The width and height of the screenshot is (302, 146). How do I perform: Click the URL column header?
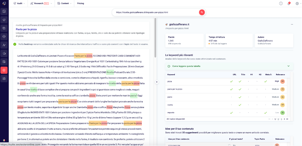[x=234, y=75]
